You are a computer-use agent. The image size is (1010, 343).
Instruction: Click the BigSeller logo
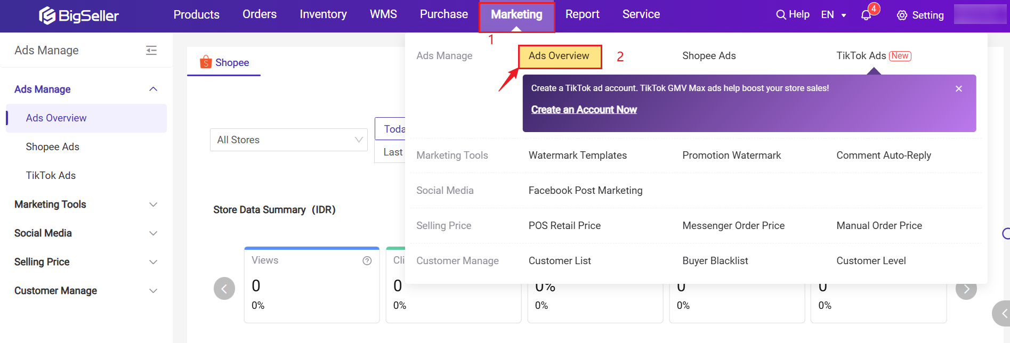[x=79, y=15]
